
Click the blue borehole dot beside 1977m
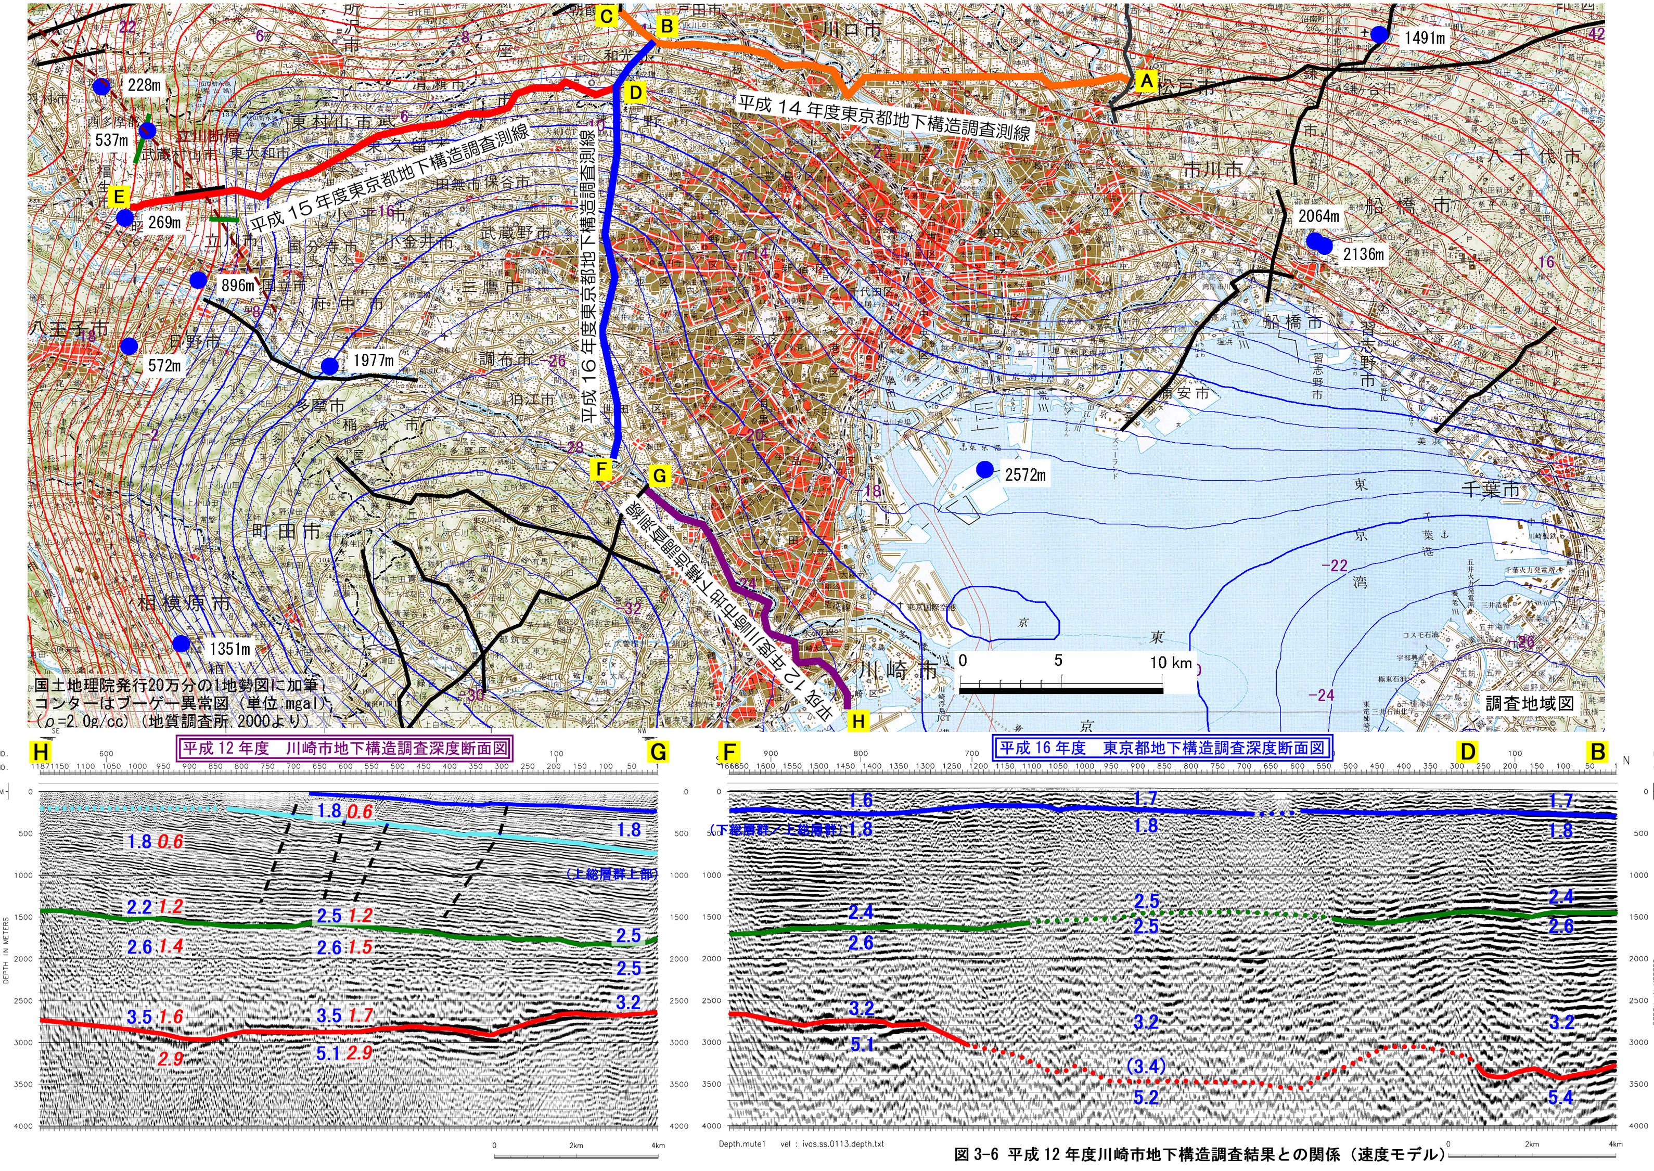tap(329, 366)
